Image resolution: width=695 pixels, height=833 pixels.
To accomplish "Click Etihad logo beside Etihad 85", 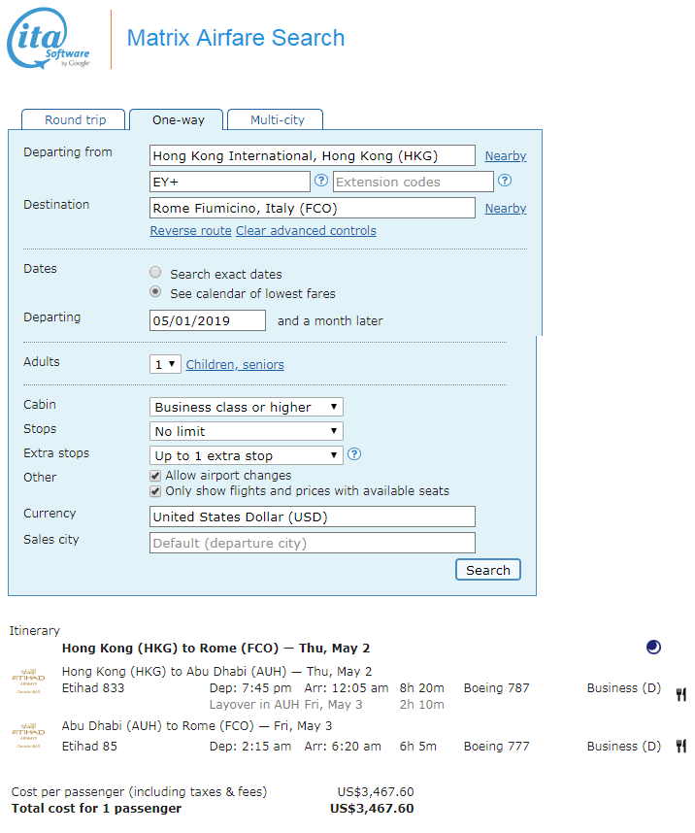I will point(29,735).
